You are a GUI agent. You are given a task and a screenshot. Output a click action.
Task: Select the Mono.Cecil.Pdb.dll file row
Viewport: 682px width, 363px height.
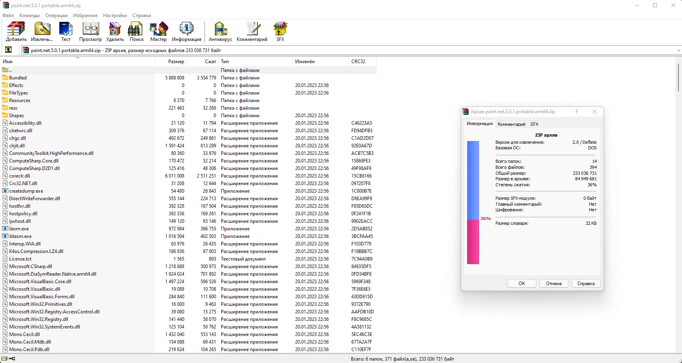(x=189, y=349)
